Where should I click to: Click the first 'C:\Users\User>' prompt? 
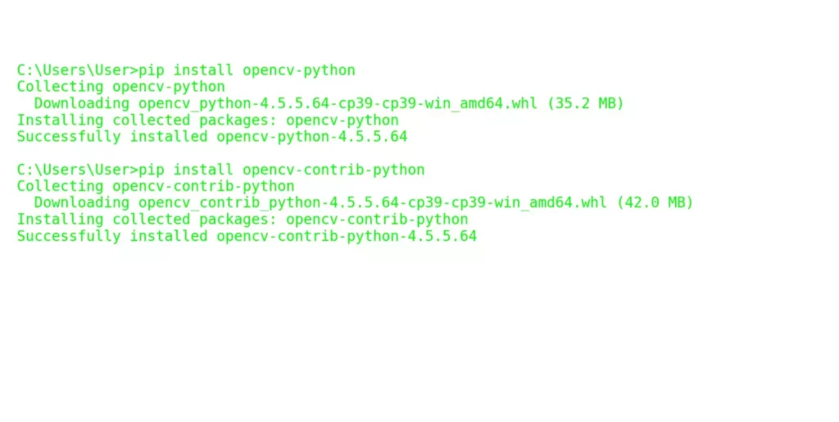pos(78,70)
